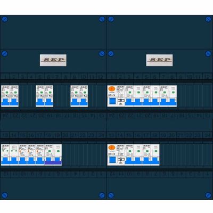The height and width of the screenshot is (213, 213).
Task: Toggle the blue square switch on lower RCD
Action: tap(112, 160)
